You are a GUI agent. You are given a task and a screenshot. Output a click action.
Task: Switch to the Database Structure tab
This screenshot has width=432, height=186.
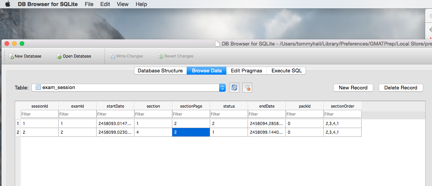pyautogui.click(x=160, y=71)
